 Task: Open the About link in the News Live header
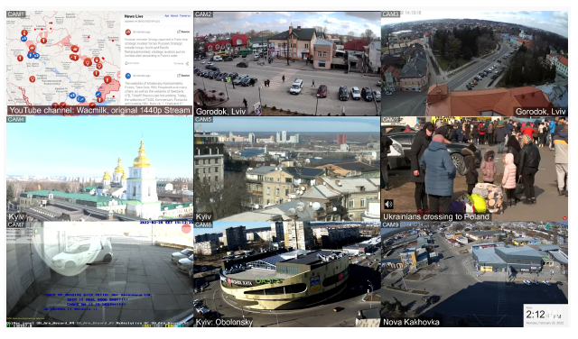tap(174, 16)
